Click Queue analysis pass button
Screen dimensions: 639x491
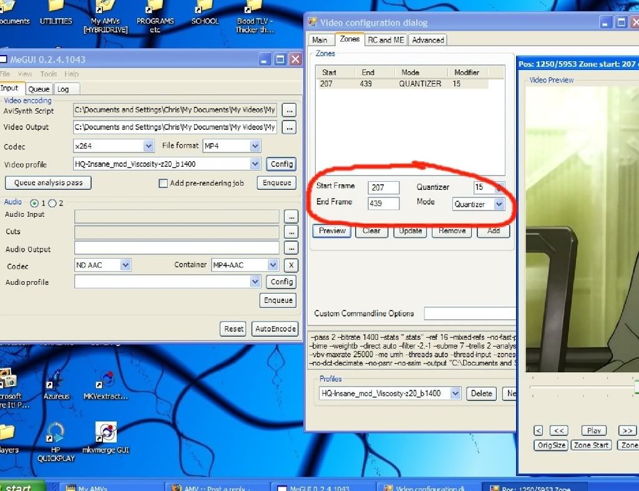(48, 182)
